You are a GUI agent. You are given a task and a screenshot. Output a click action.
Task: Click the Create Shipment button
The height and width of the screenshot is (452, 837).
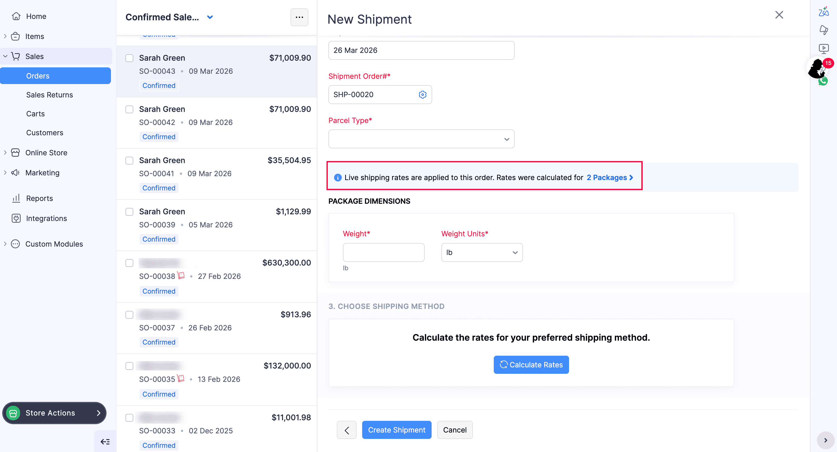(x=396, y=430)
